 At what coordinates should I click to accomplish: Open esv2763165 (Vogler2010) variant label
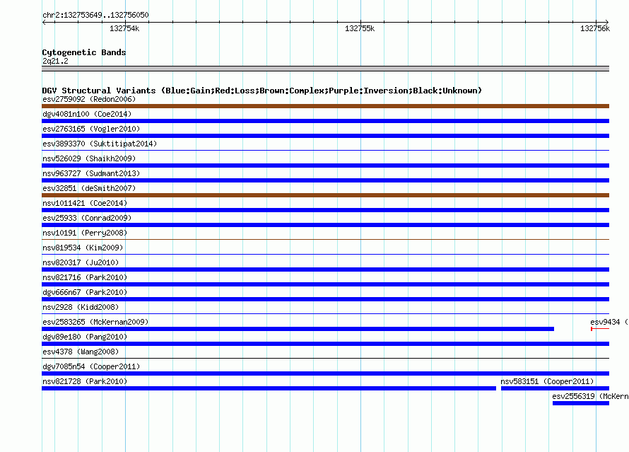pyautogui.click(x=91, y=129)
